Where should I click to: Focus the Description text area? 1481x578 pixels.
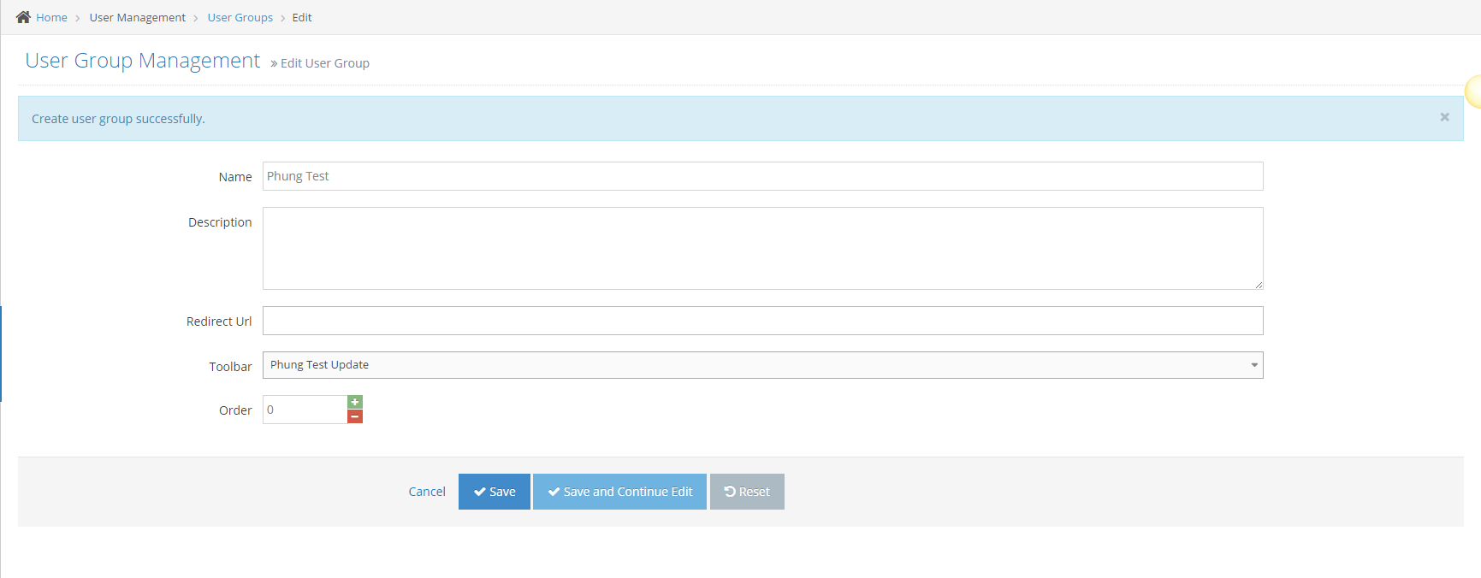762,248
